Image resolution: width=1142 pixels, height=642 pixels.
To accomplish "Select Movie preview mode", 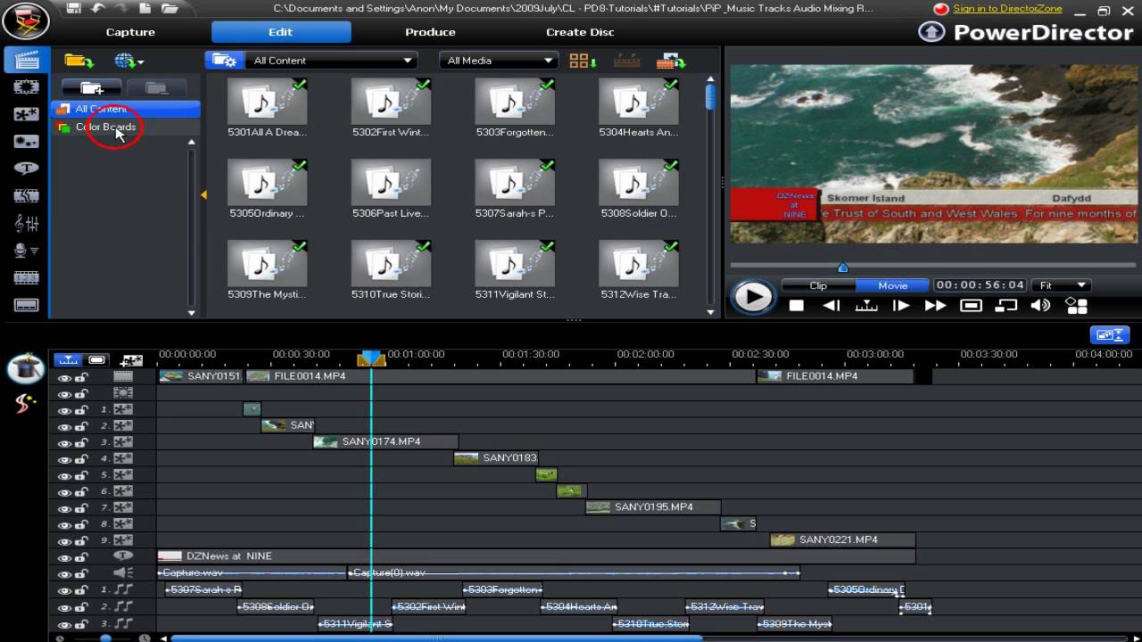I will pos(892,285).
